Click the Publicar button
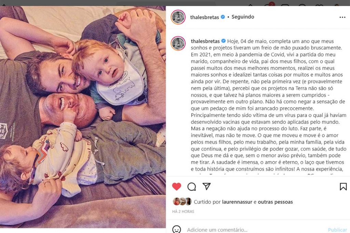This screenshot has height=233, width=350. tap(337, 230)
